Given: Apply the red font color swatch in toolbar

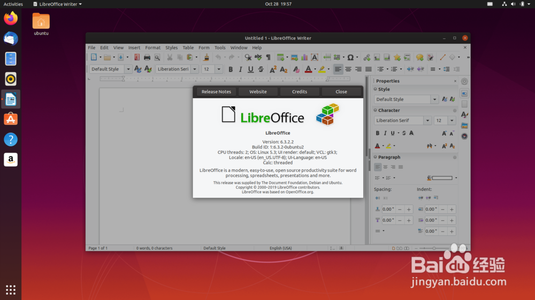Looking at the screenshot, I should pyautogui.click(x=308, y=69).
